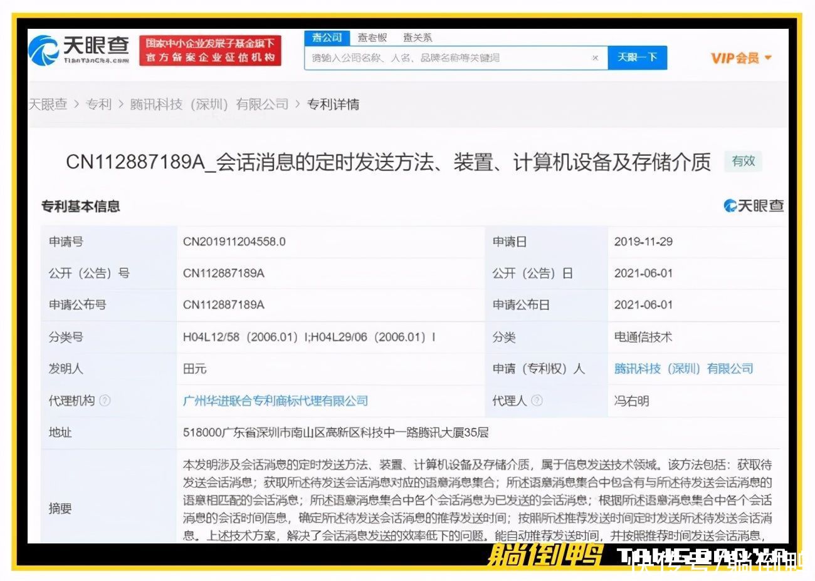The image size is (815, 581).
Task: Open the help icon next to 代理机构
Action: tap(105, 401)
